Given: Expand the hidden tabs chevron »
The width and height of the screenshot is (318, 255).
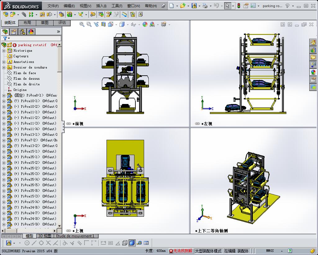Looking at the screenshot, I should tap(58, 31).
